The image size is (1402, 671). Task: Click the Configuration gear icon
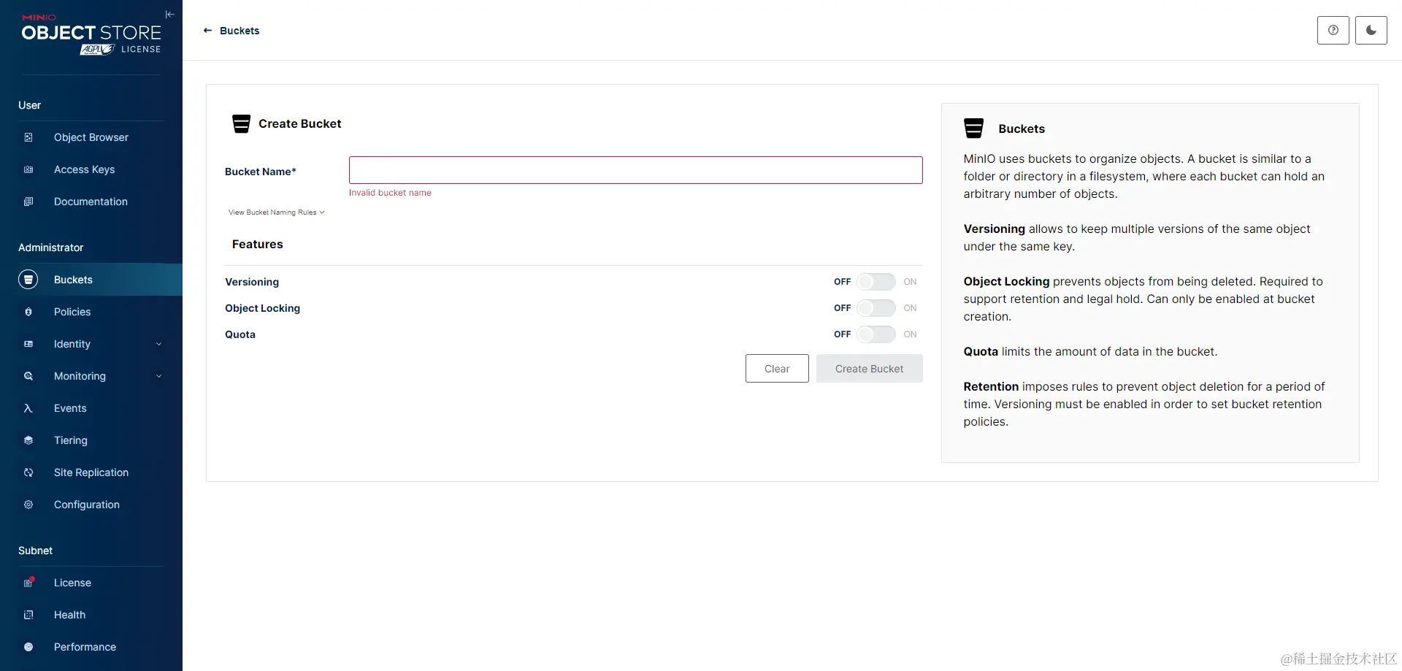click(x=28, y=505)
